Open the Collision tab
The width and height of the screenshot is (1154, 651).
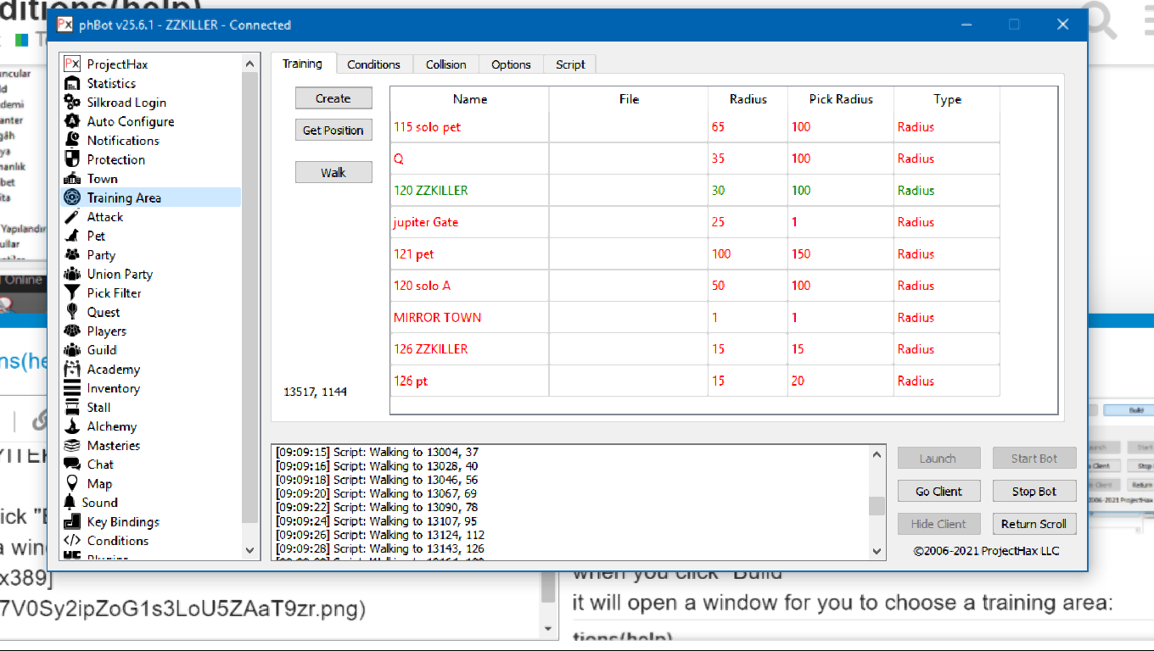point(445,64)
